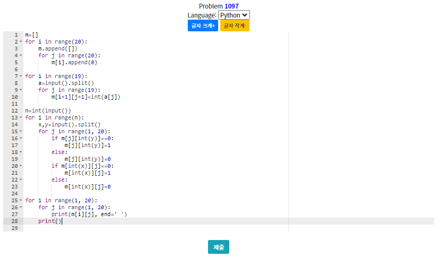Click line number 1 in gutter
The height and width of the screenshot is (257, 441).
click(16, 35)
